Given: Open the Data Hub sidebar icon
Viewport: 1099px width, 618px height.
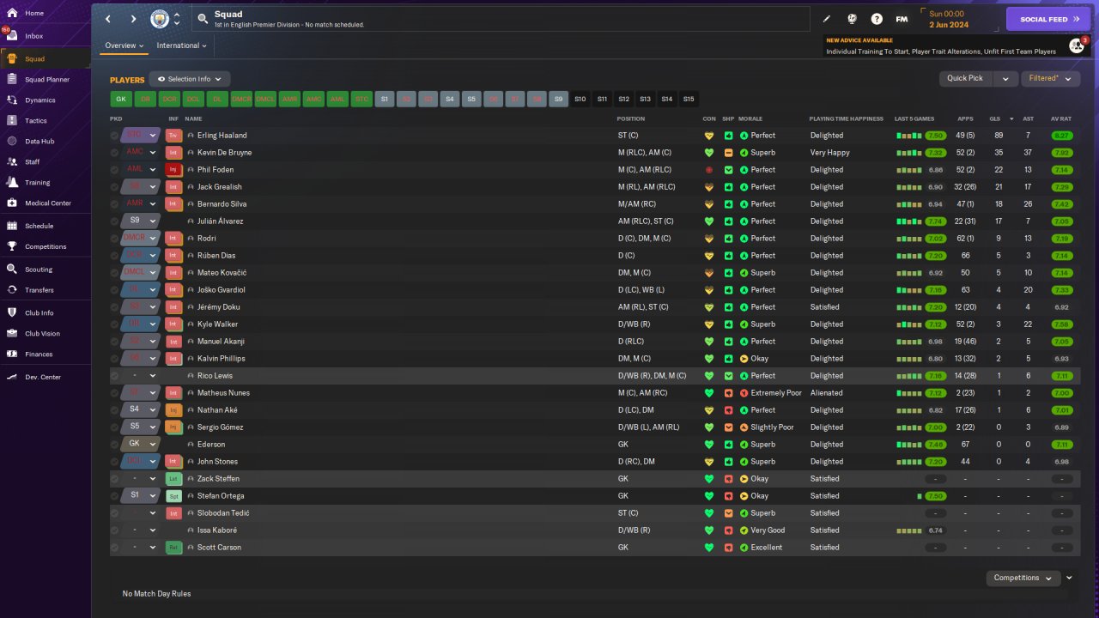Looking at the screenshot, I should (x=12, y=141).
